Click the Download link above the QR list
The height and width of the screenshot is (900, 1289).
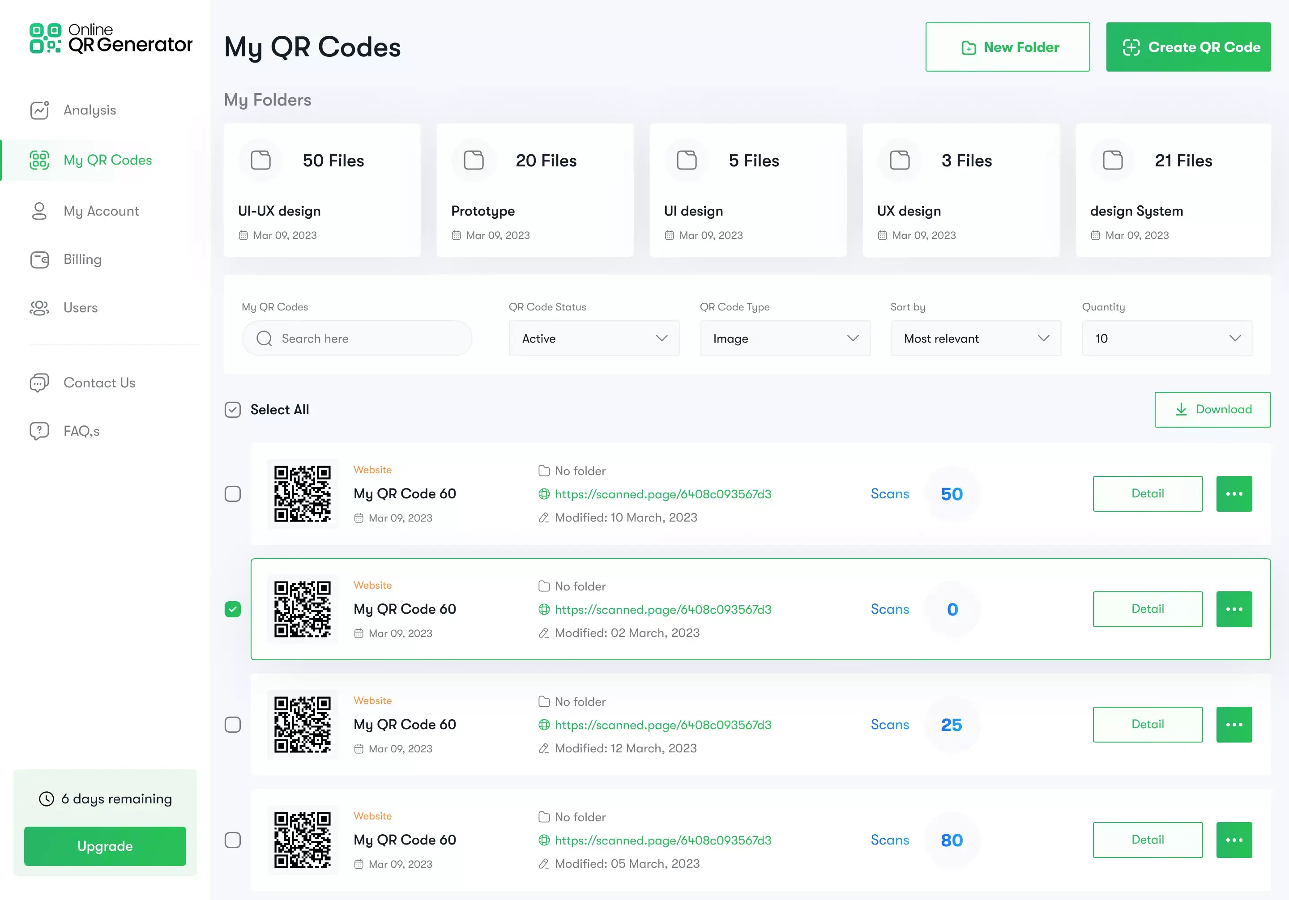tap(1212, 410)
